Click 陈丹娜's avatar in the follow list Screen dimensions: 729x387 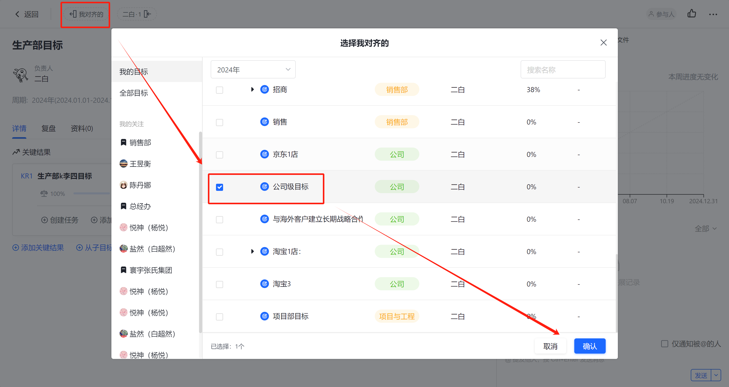pos(123,185)
